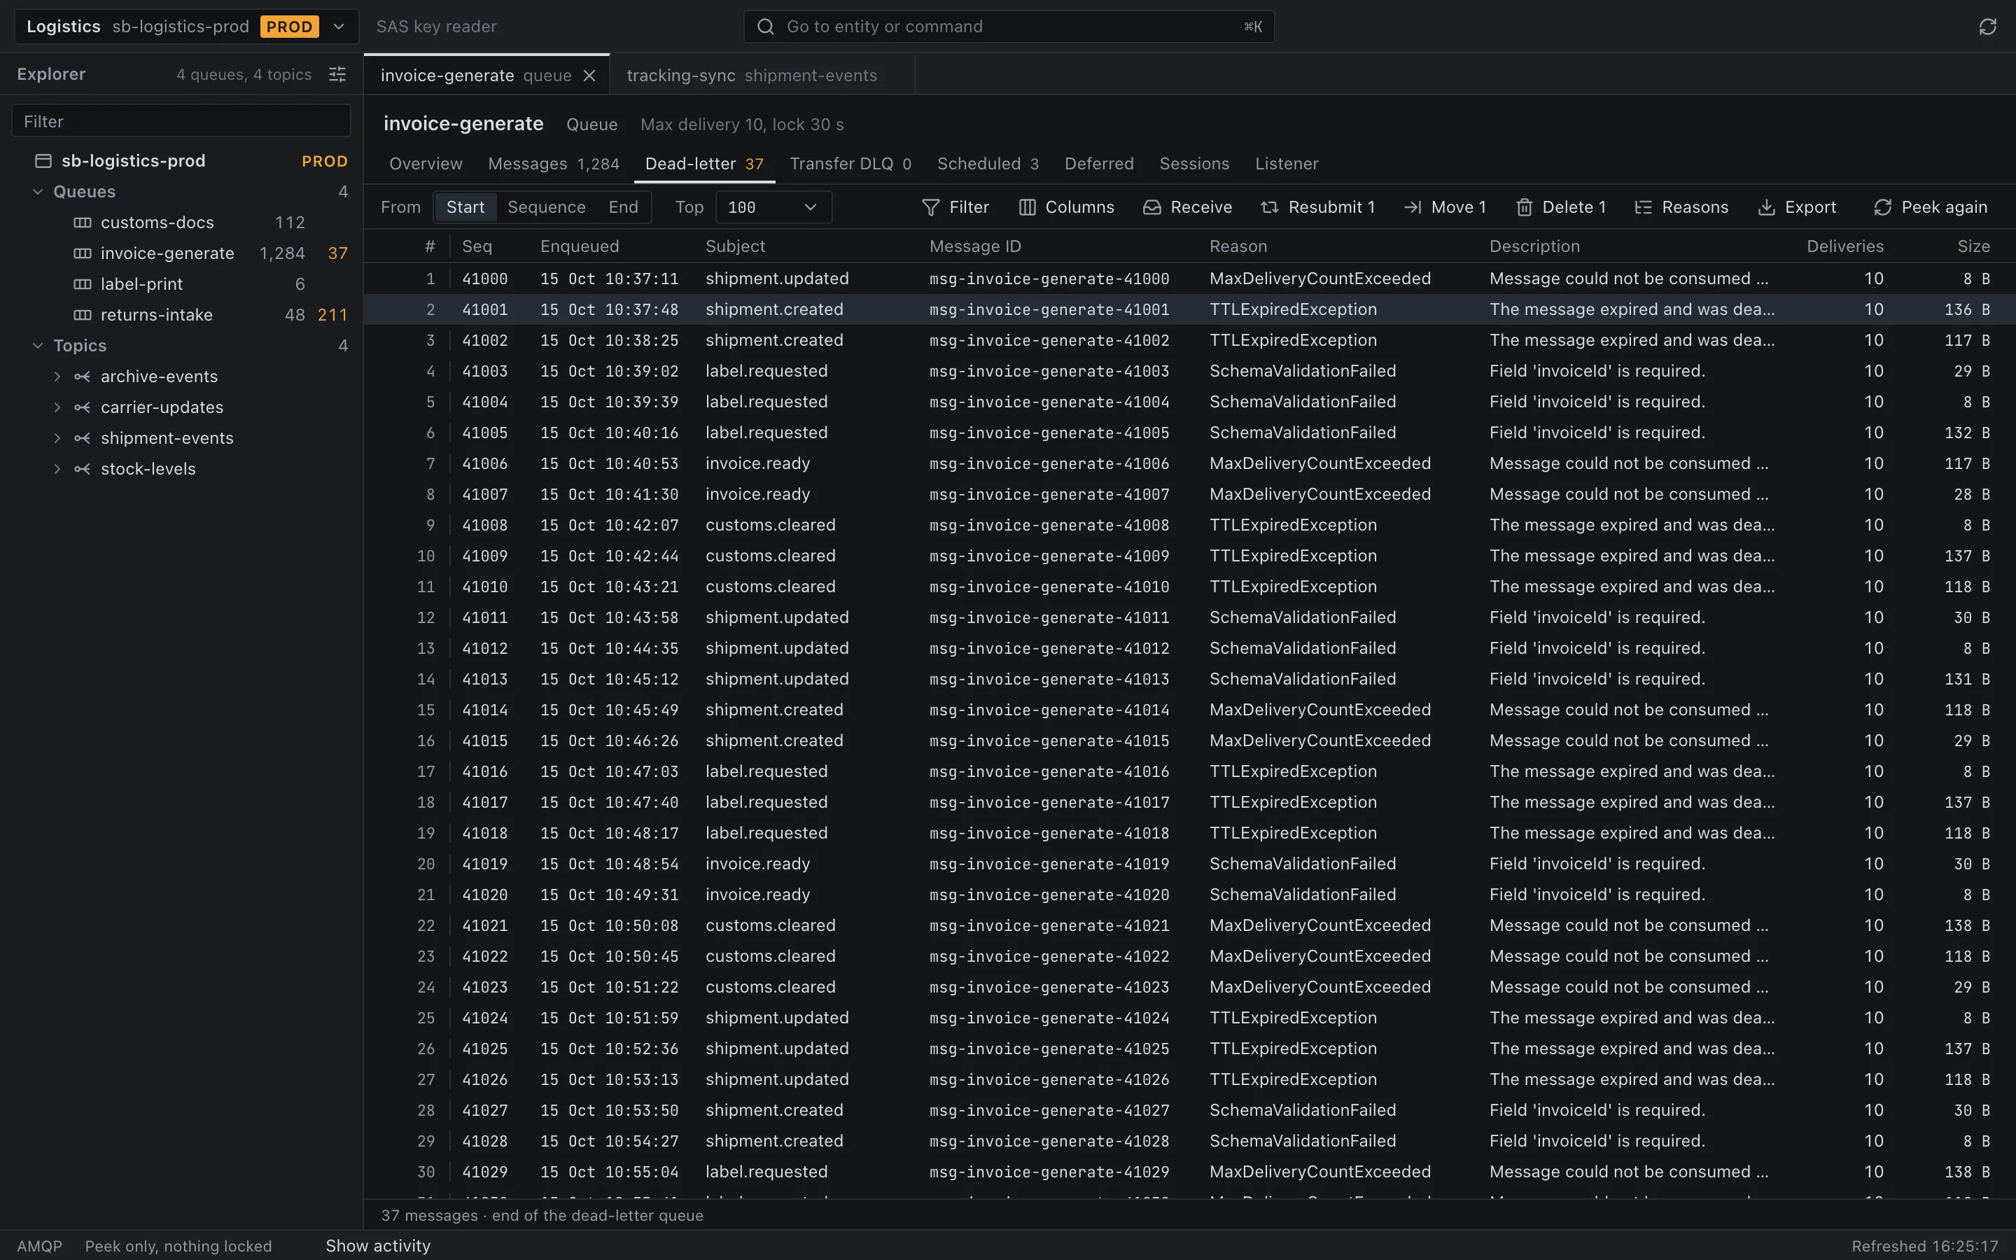This screenshot has height=1260, width=2016.
Task: Click the Filter funnel button
Action: point(955,206)
